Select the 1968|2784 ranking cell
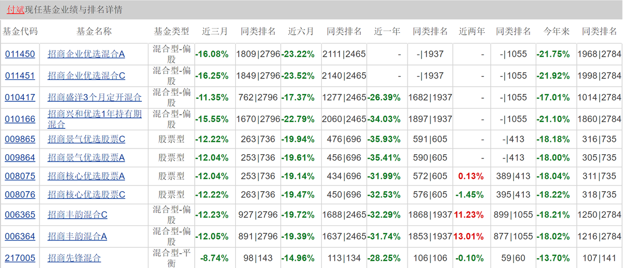 click(x=600, y=54)
